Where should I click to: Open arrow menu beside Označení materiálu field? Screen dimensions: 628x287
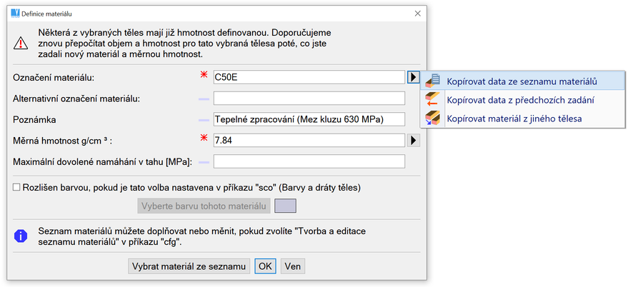point(413,77)
